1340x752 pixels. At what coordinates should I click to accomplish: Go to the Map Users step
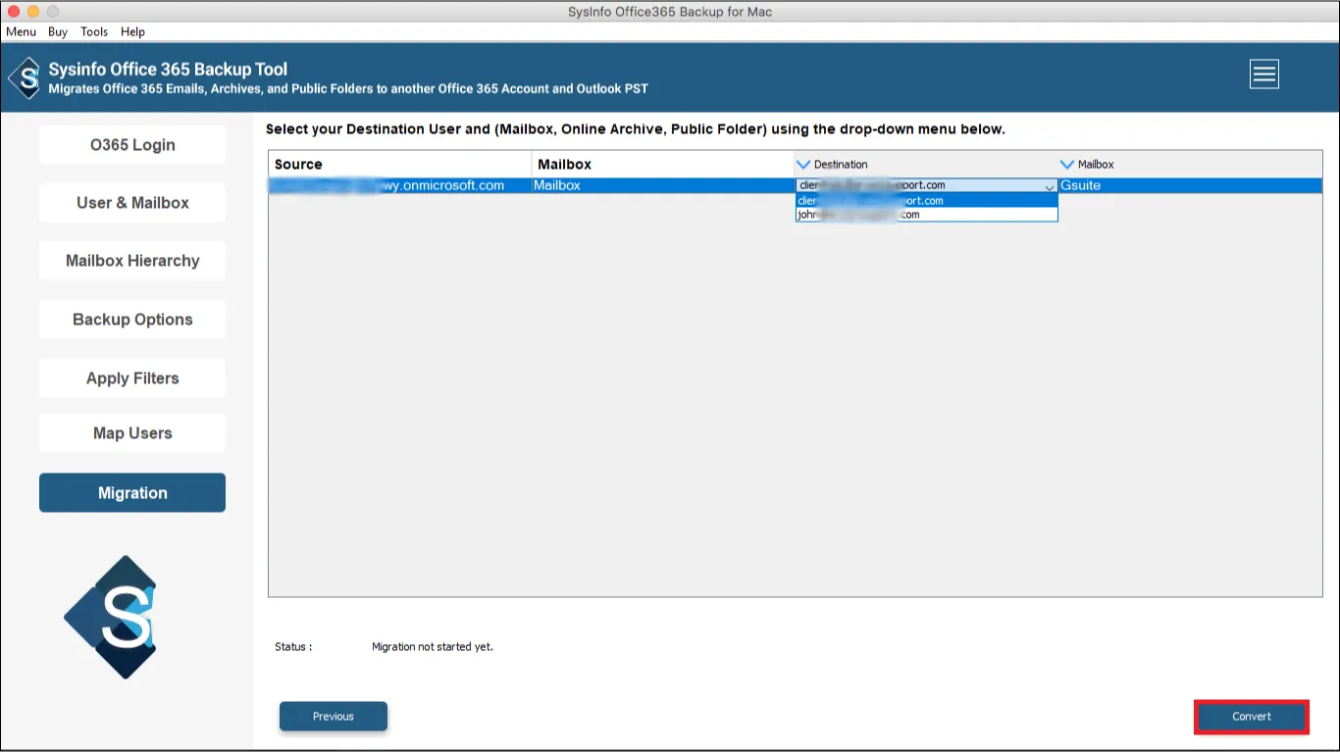(132, 433)
